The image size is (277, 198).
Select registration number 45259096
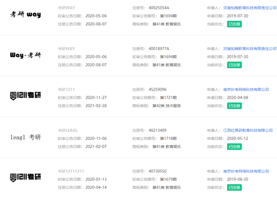pos(157,89)
